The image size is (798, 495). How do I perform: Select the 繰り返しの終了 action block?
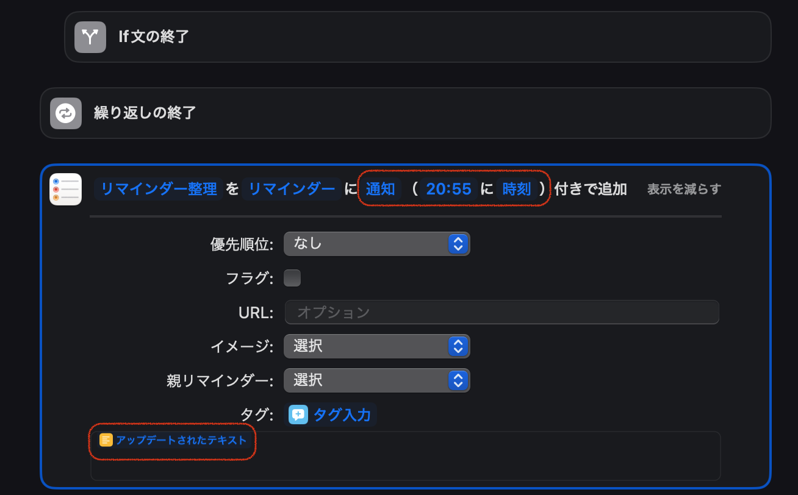(427, 113)
